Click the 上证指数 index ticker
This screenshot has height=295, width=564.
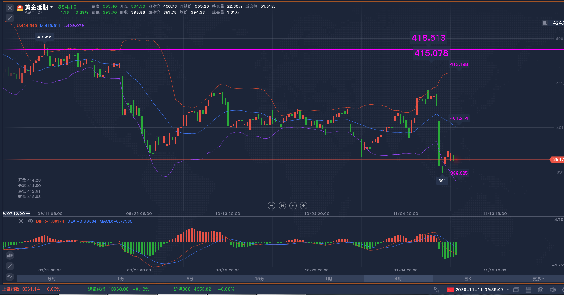click(31, 289)
